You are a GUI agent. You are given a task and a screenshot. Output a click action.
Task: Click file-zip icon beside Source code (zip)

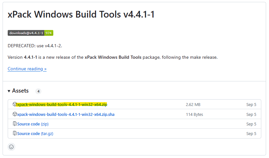click(15, 124)
